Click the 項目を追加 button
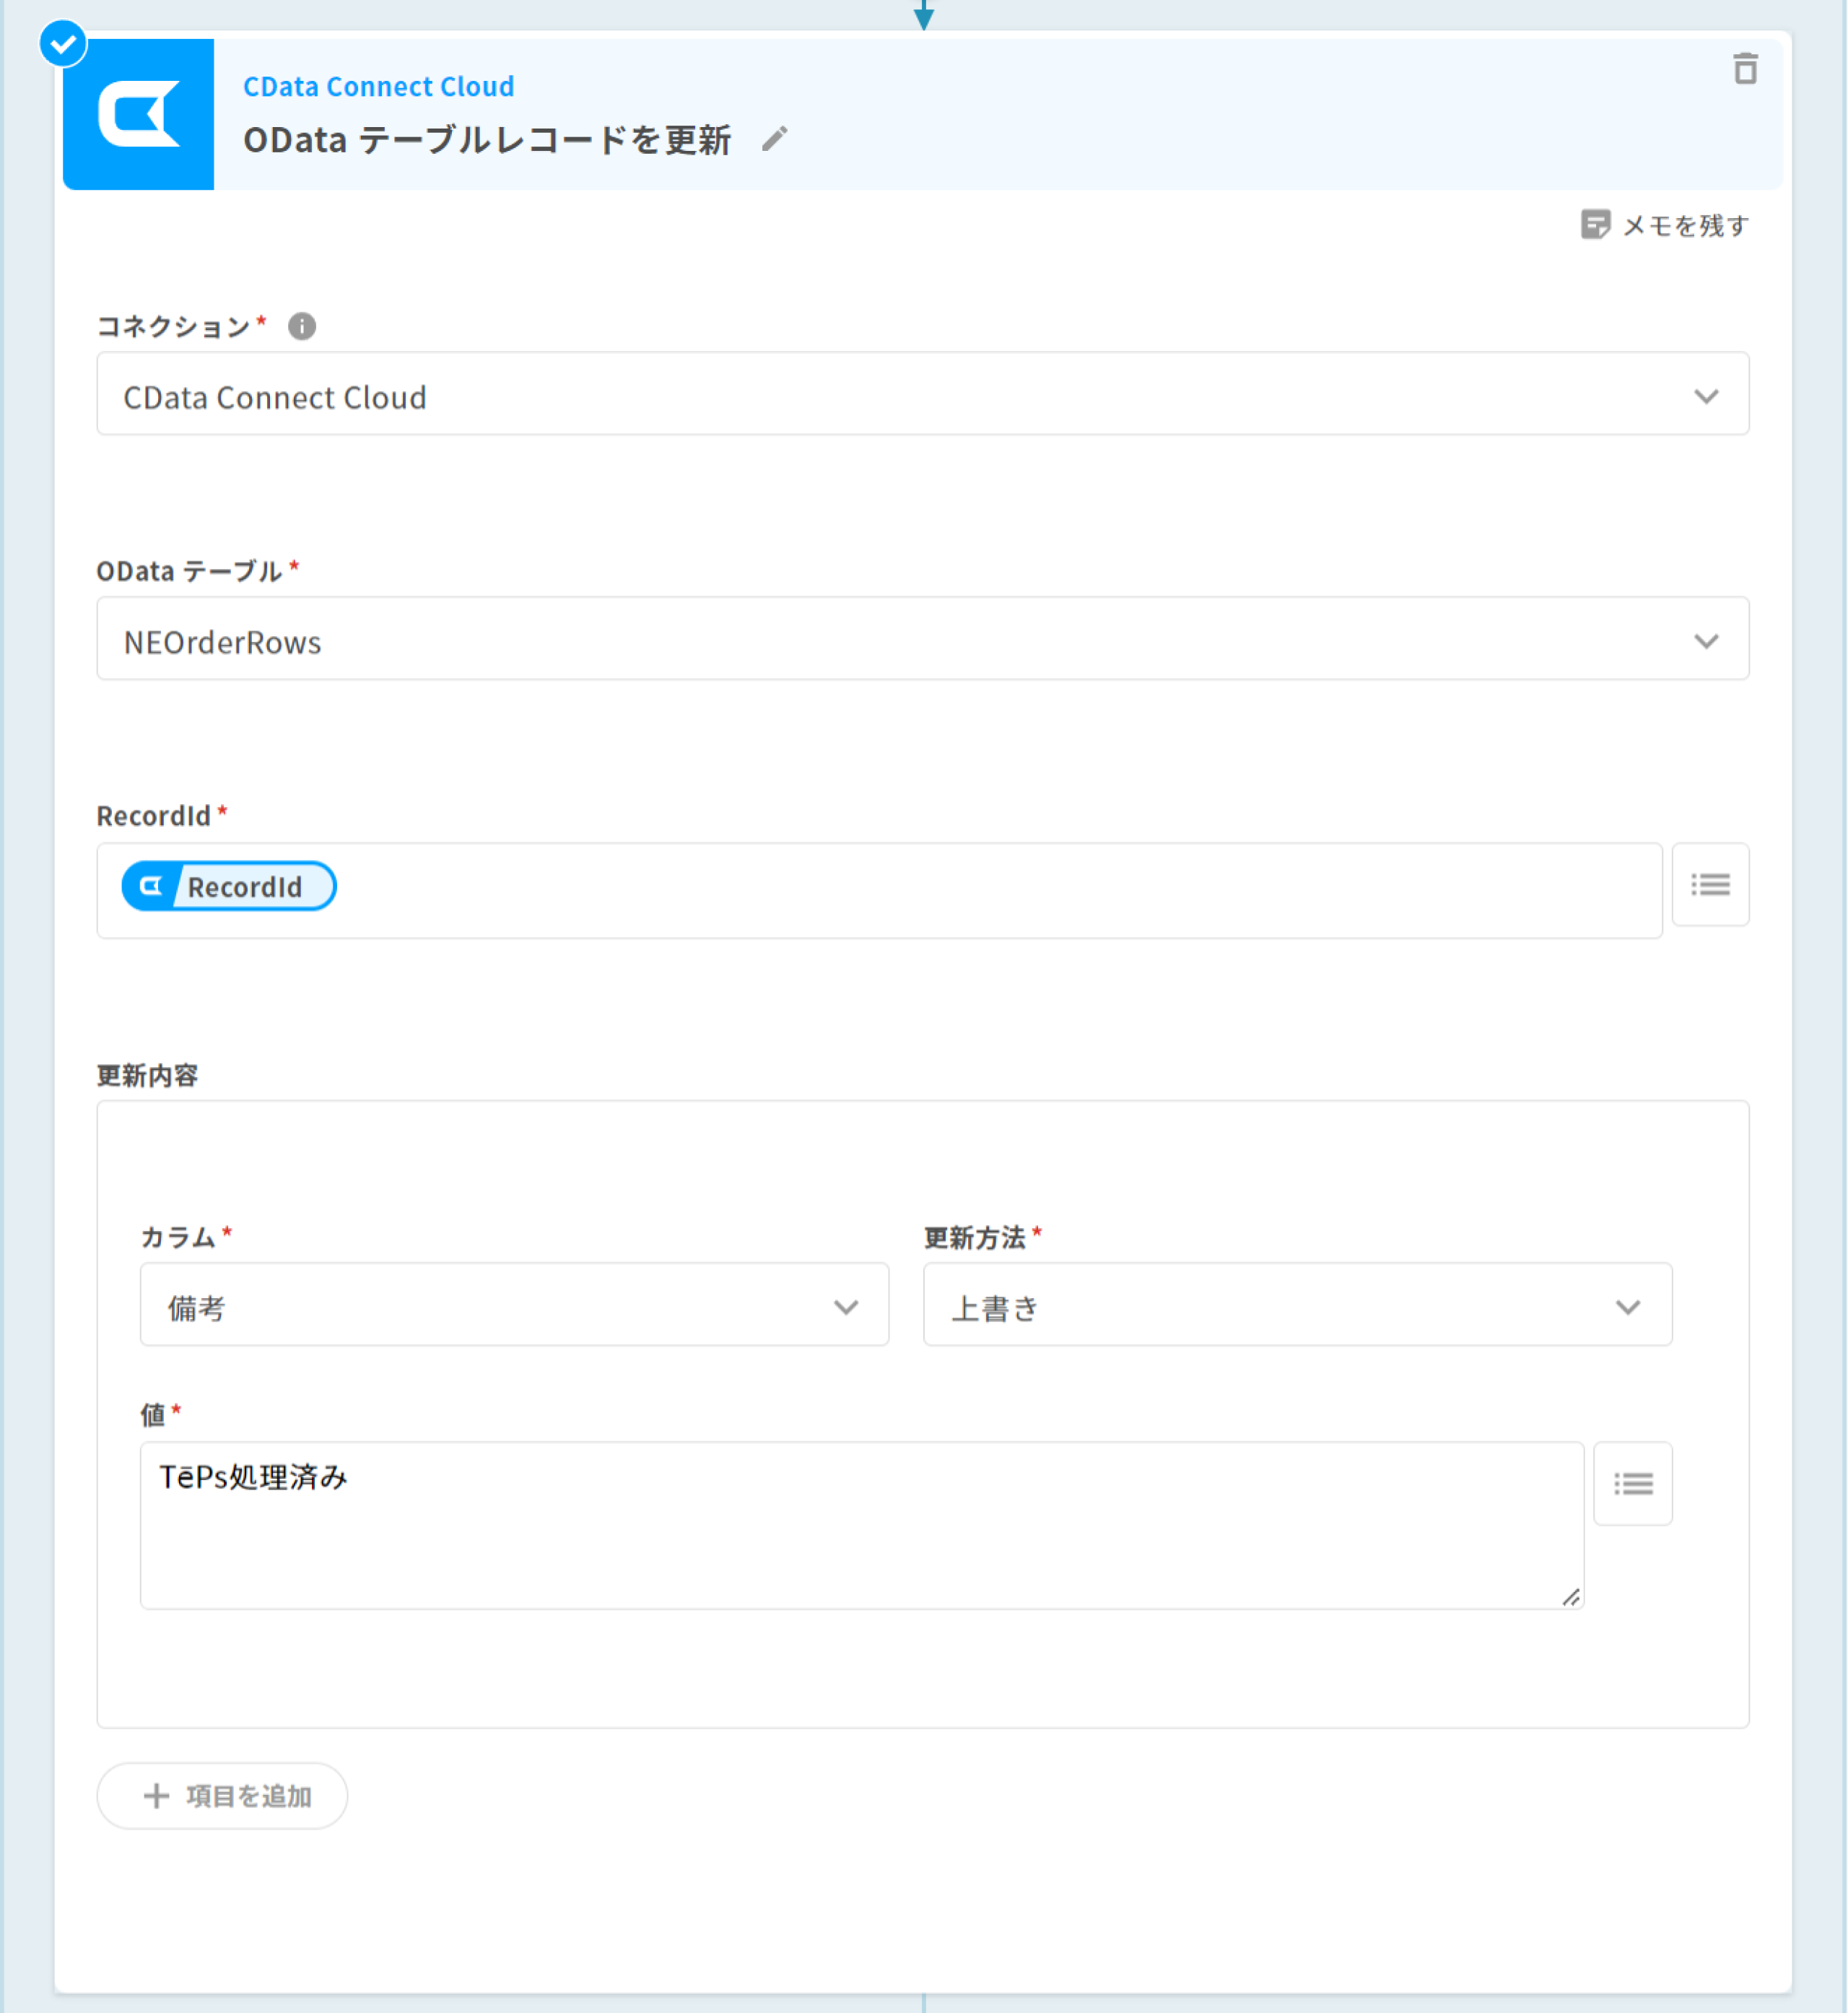The image size is (1848, 2013). (222, 1795)
